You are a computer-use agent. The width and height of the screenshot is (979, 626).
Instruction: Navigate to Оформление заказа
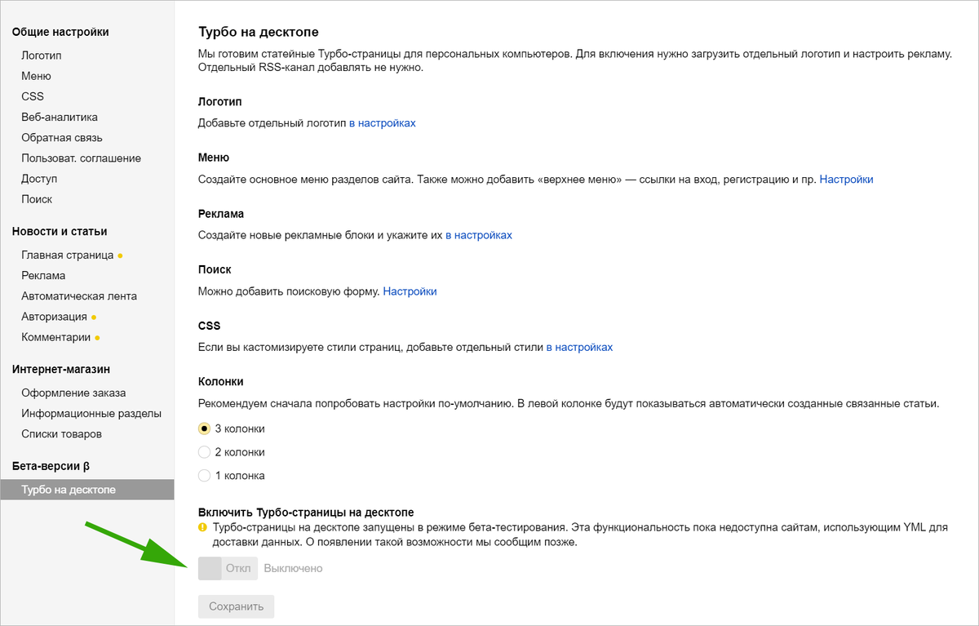(73, 393)
